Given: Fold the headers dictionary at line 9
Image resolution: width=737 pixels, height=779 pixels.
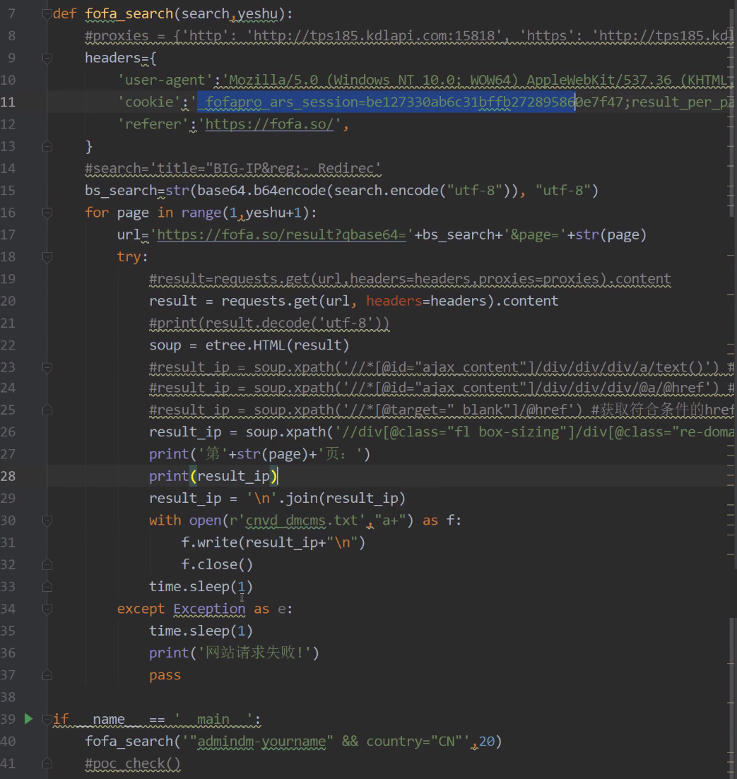Looking at the screenshot, I should [x=47, y=58].
